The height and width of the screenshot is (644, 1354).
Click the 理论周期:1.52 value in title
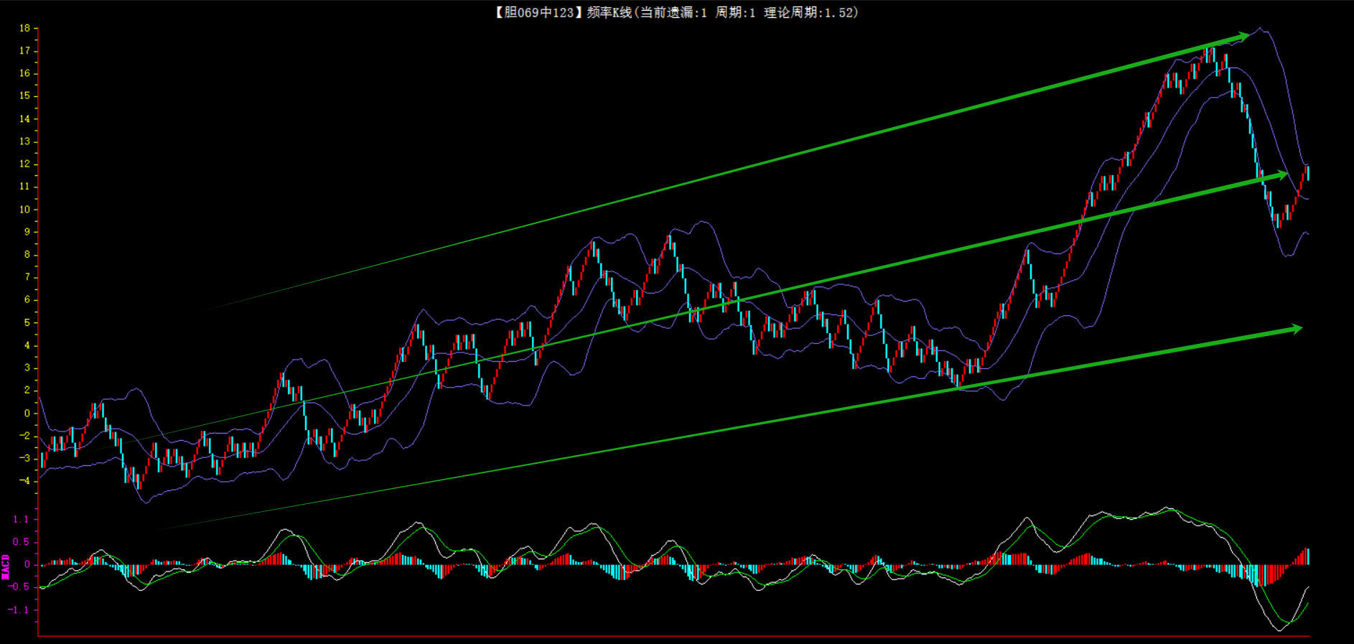tap(810, 12)
